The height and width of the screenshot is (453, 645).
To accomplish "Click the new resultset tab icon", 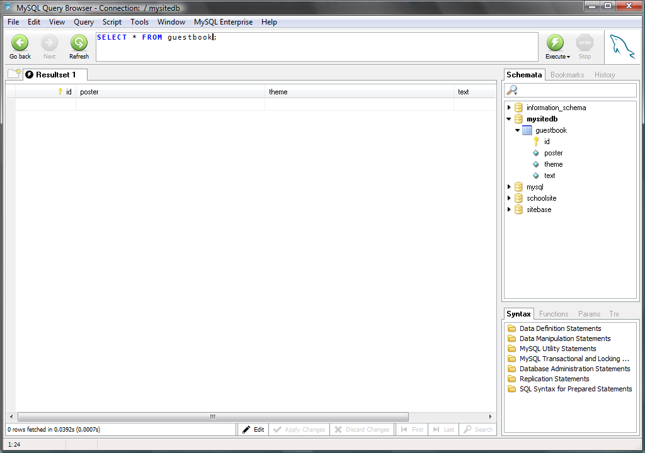I will (x=14, y=74).
